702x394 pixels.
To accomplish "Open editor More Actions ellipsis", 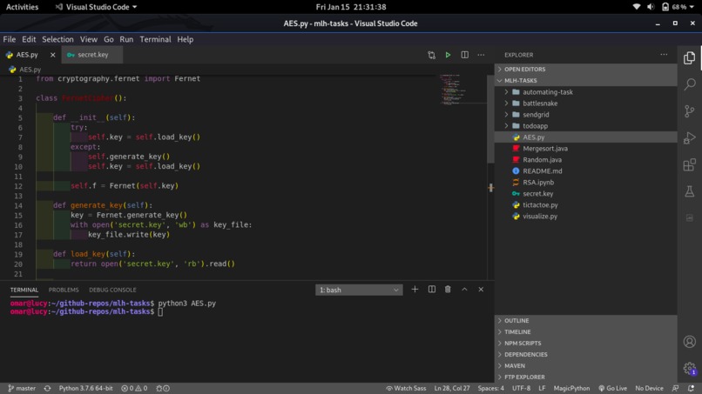I will coord(481,55).
